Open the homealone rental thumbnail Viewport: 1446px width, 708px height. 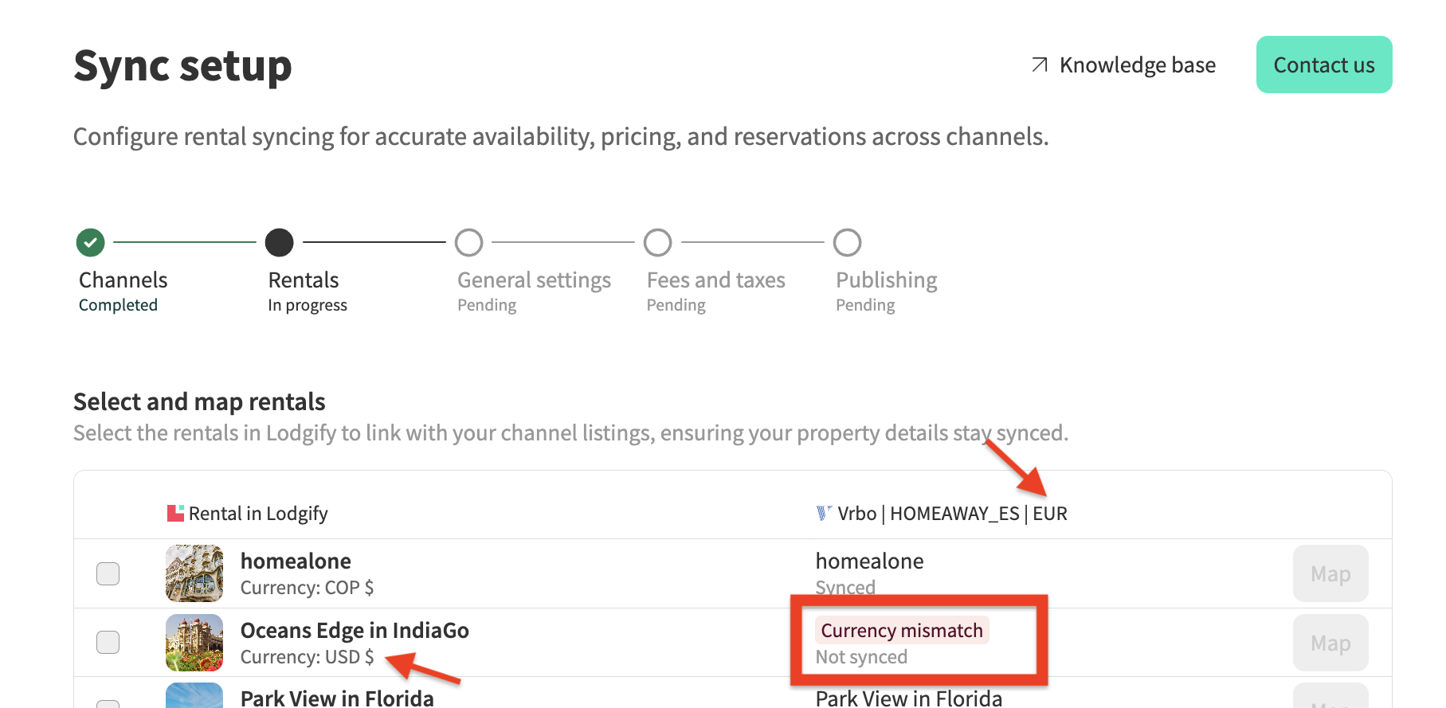coord(194,573)
